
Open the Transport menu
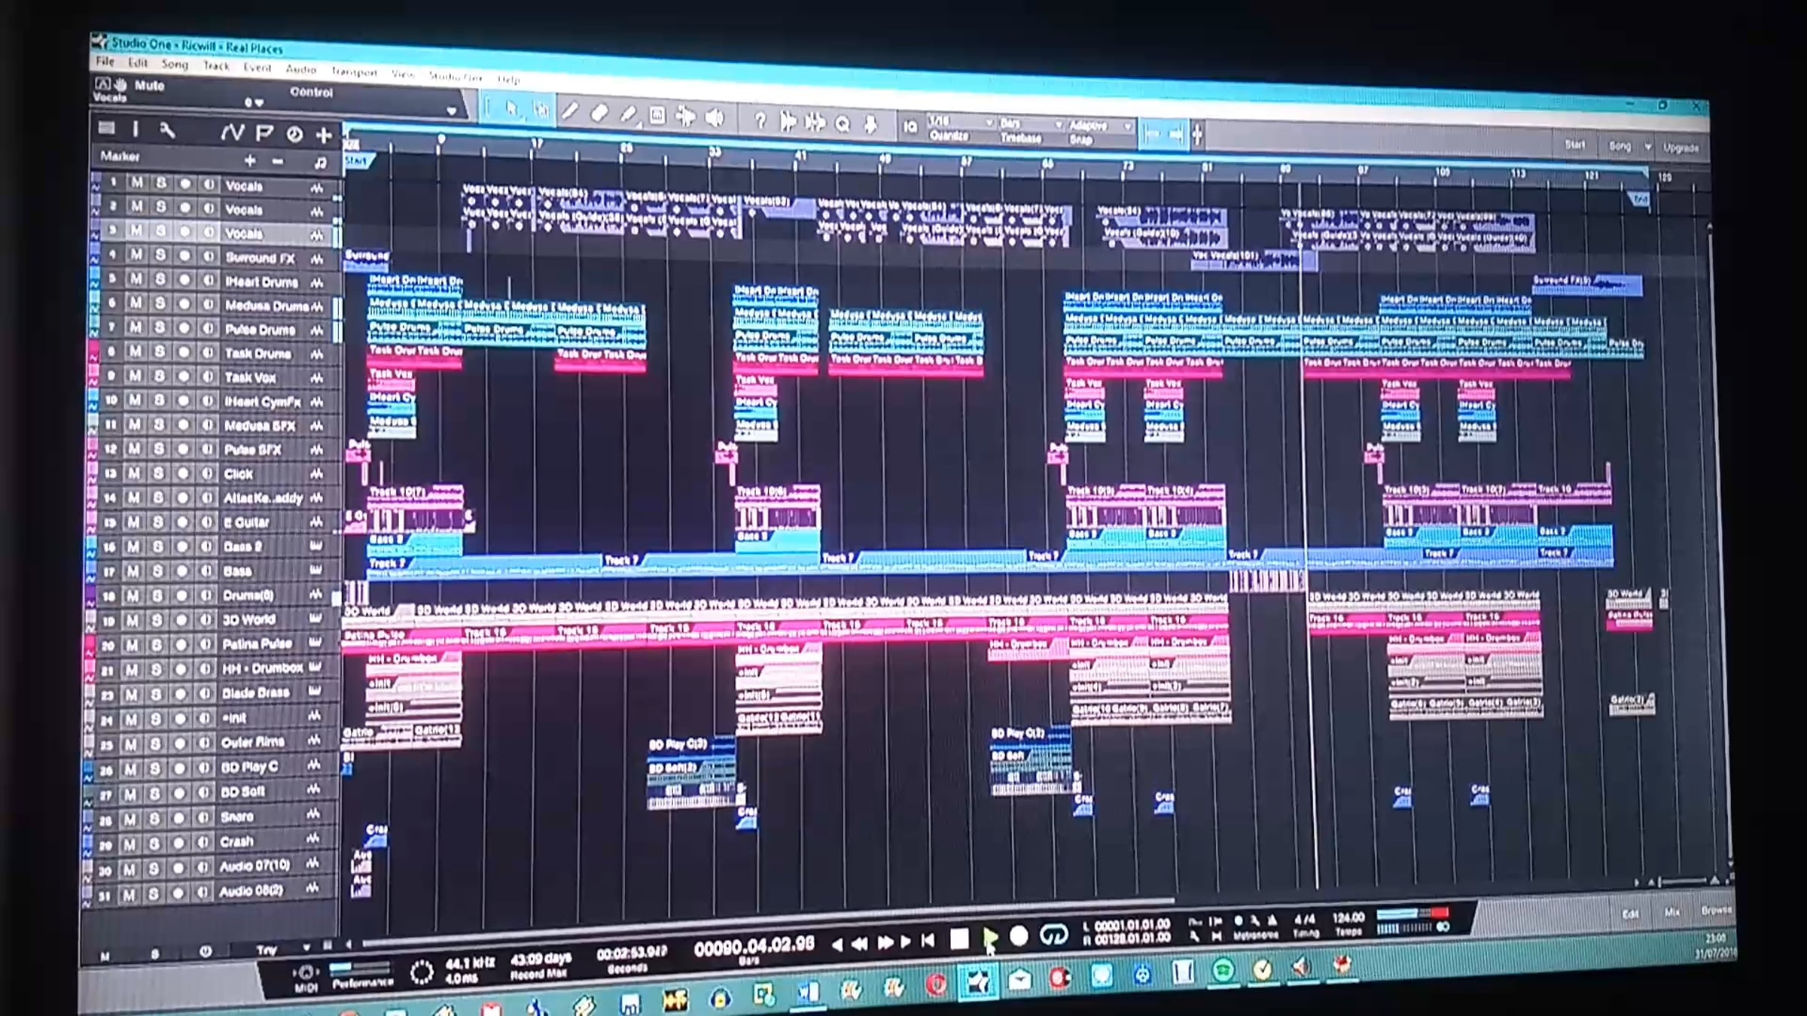354,71
